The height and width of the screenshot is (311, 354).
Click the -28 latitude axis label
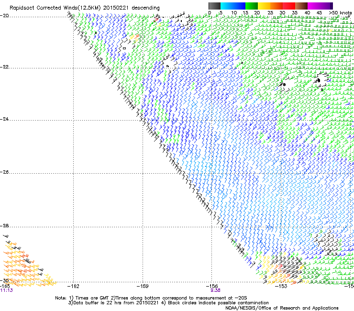tap(4, 226)
